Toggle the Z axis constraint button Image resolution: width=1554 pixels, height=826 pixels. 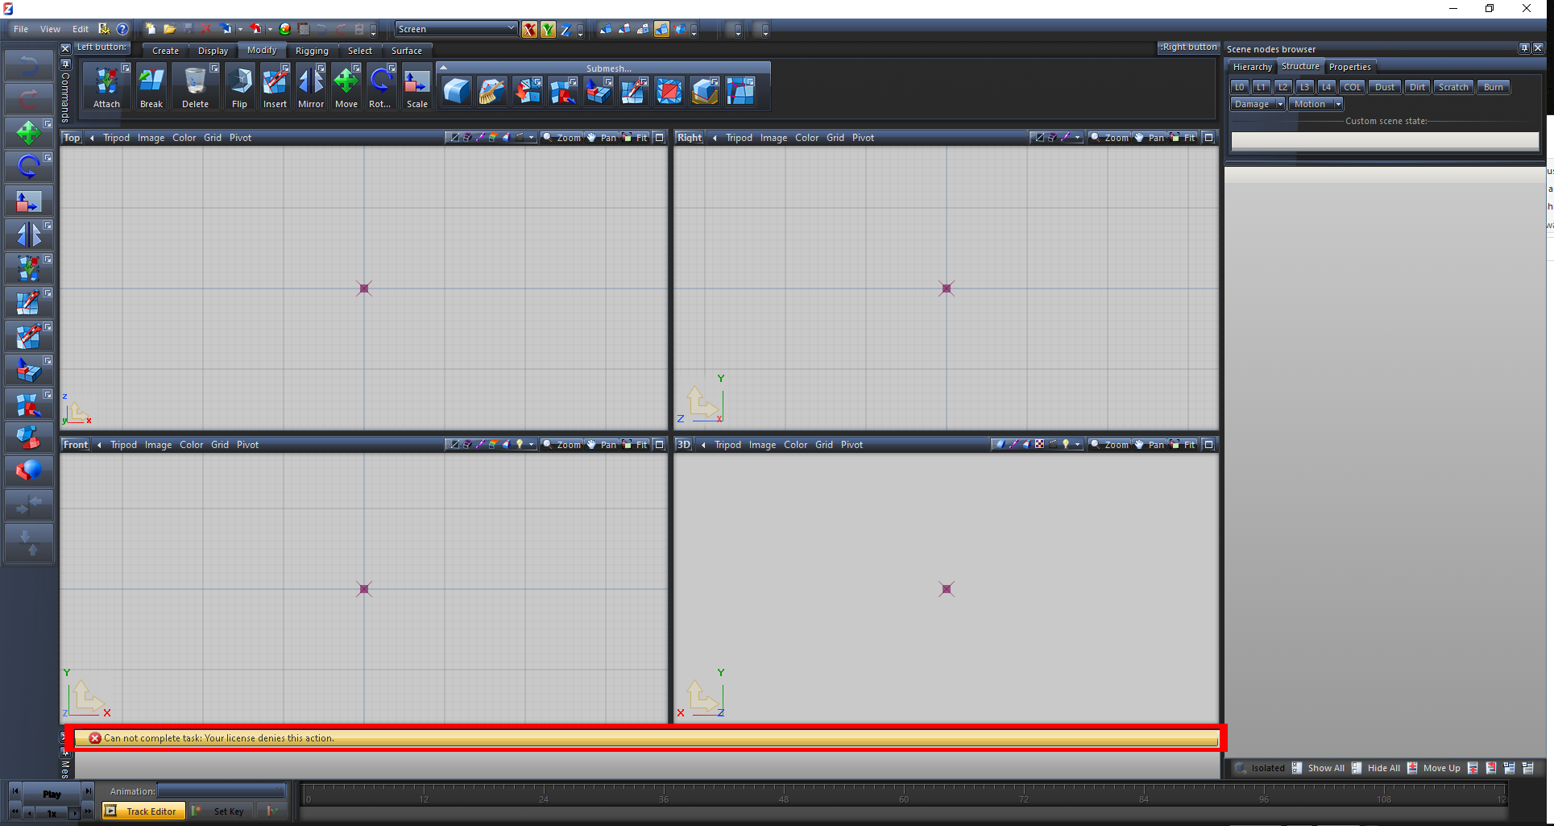pos(566,30)
